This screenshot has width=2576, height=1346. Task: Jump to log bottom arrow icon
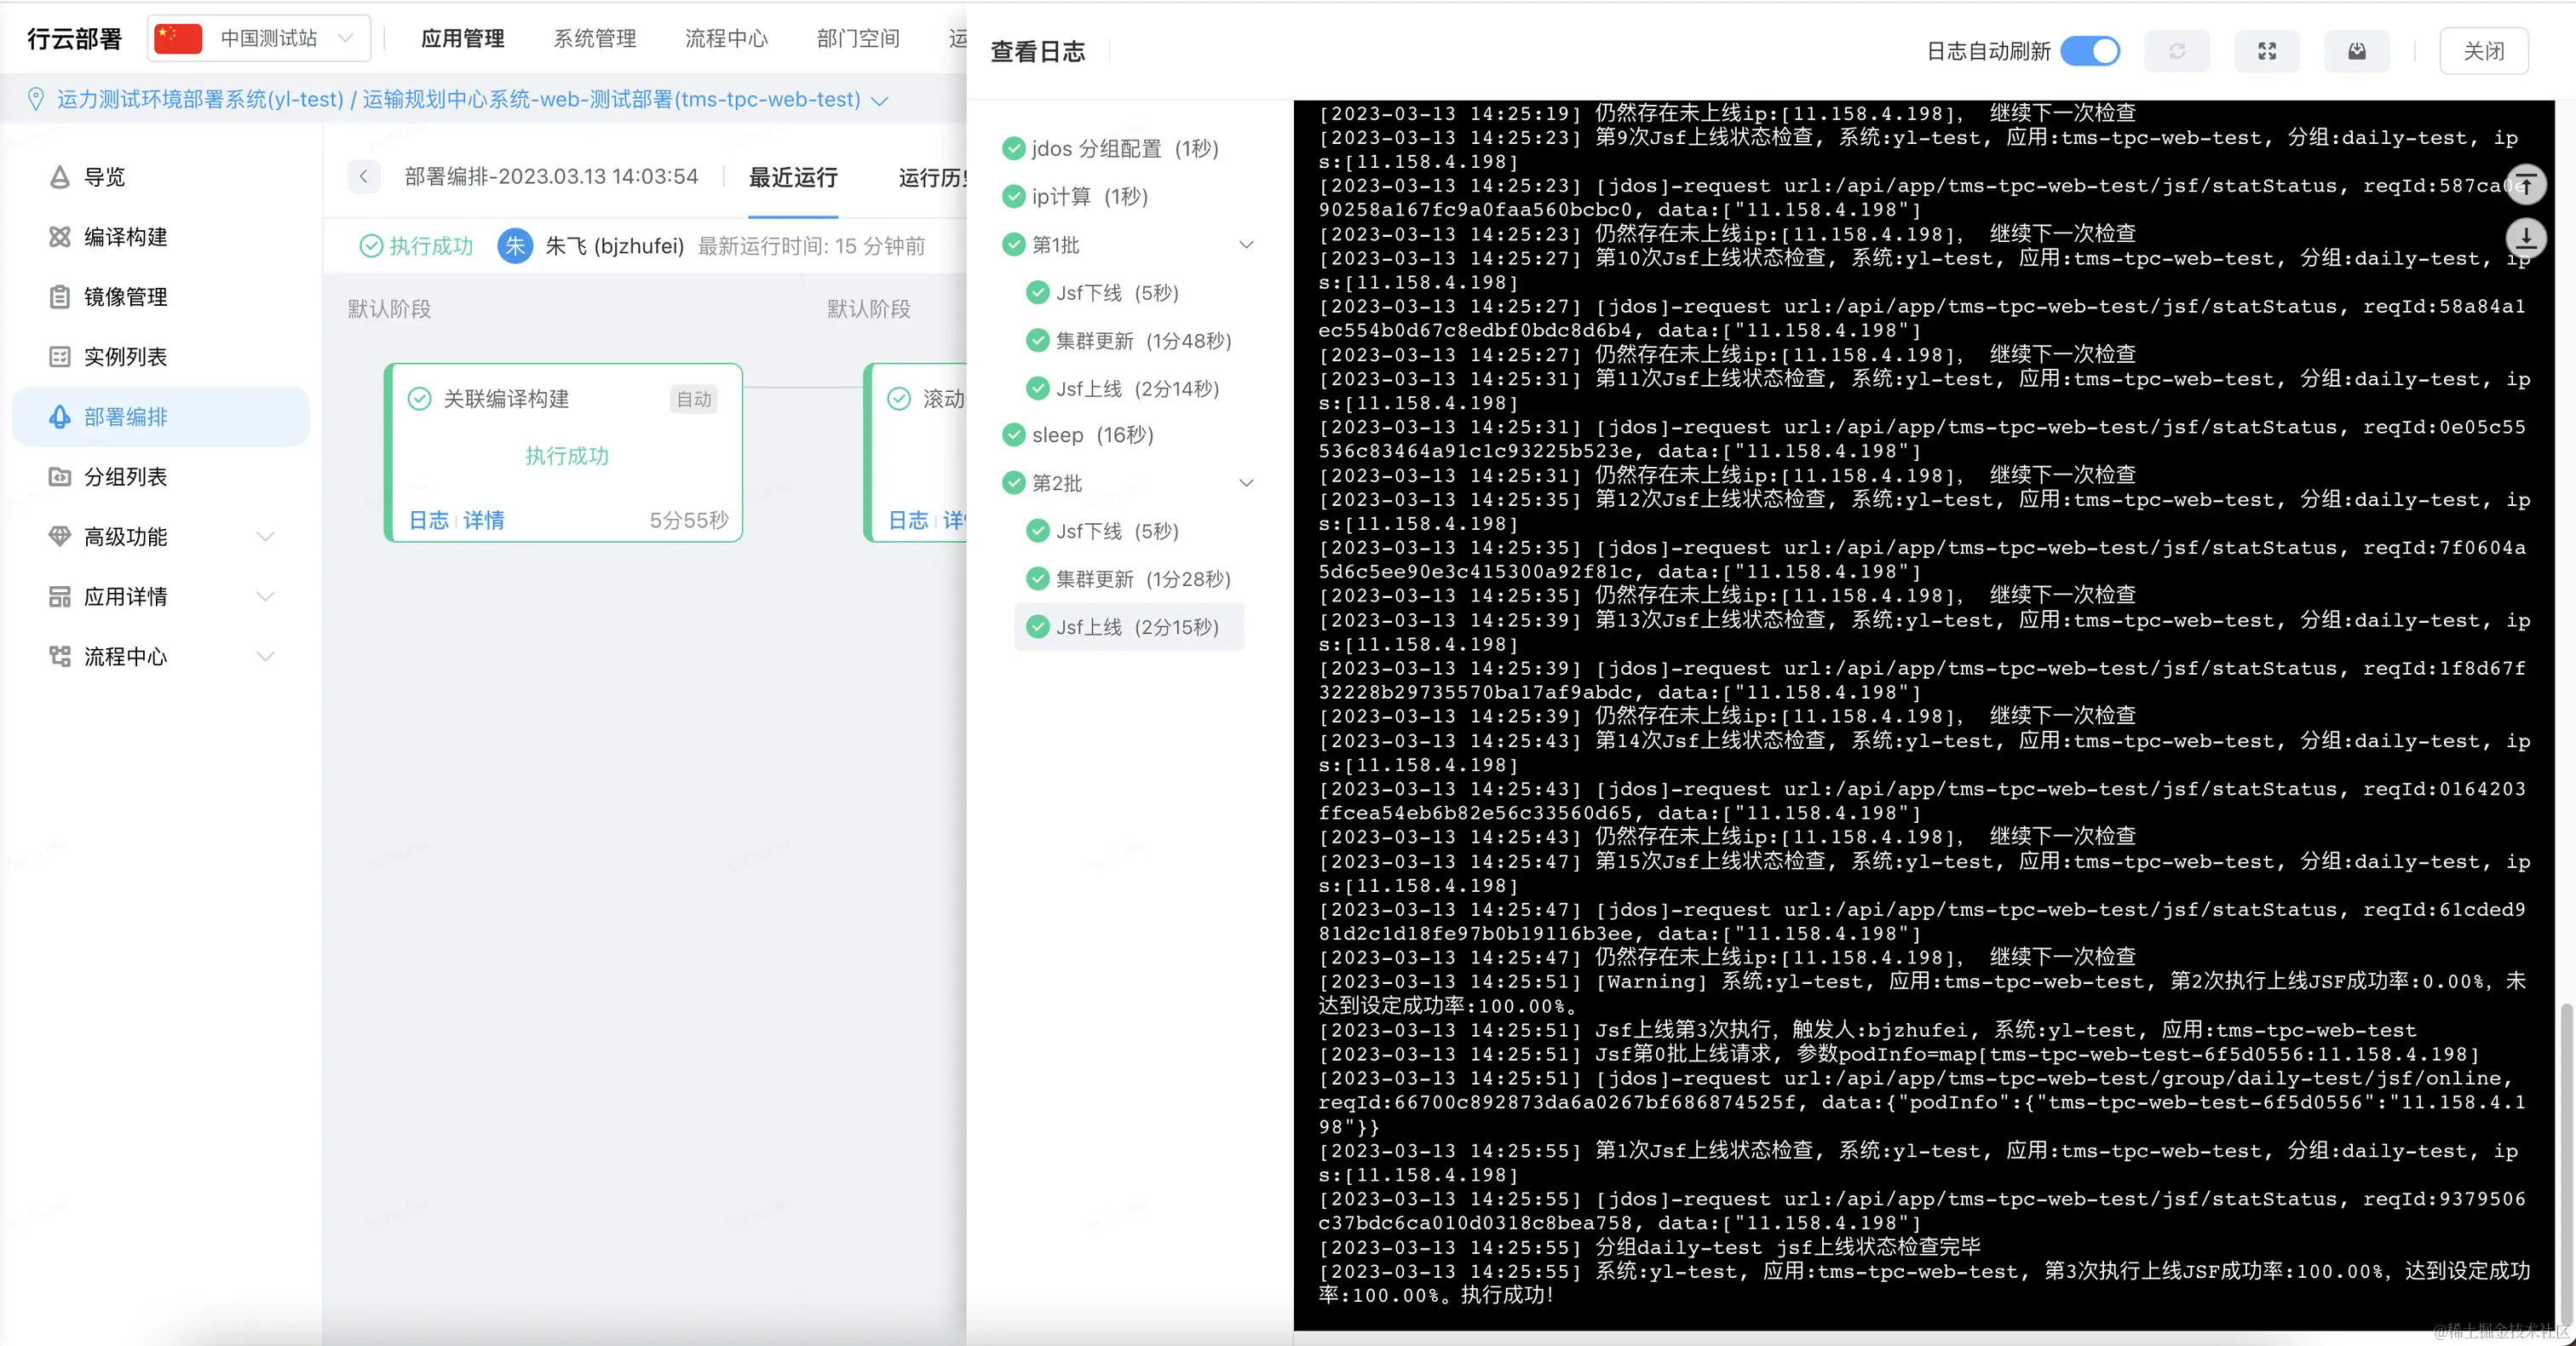[2525, 238]
